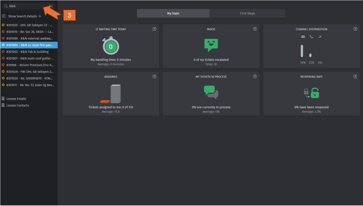Open ticket #301005 K&N external walkway

click(x=29, y=38)
